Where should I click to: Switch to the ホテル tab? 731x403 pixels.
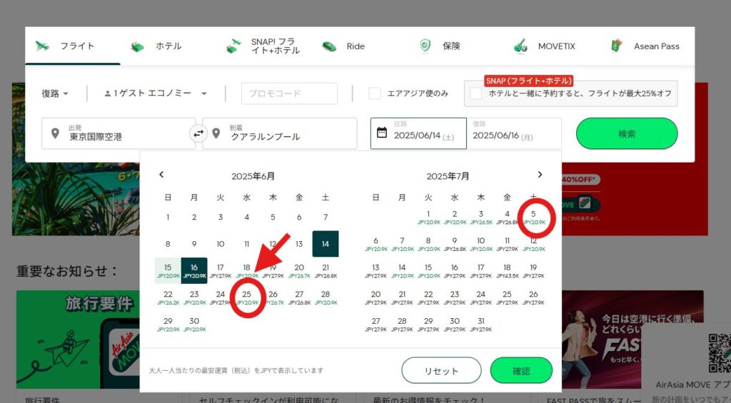[x=168, y=46]
